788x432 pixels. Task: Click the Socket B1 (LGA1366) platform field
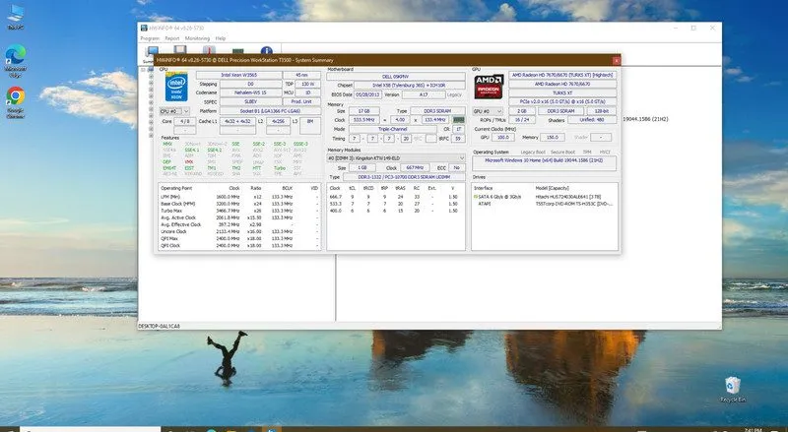click(x=270, y=111)
